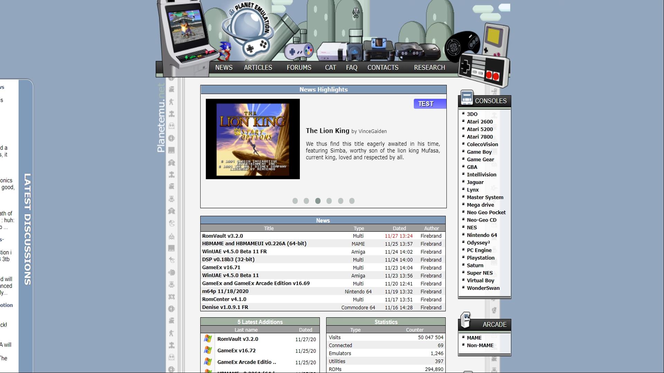664x373 pixels.
Task: Open DSP v0.18b3 (32-bit) news entry
Action: pos(228,259)
